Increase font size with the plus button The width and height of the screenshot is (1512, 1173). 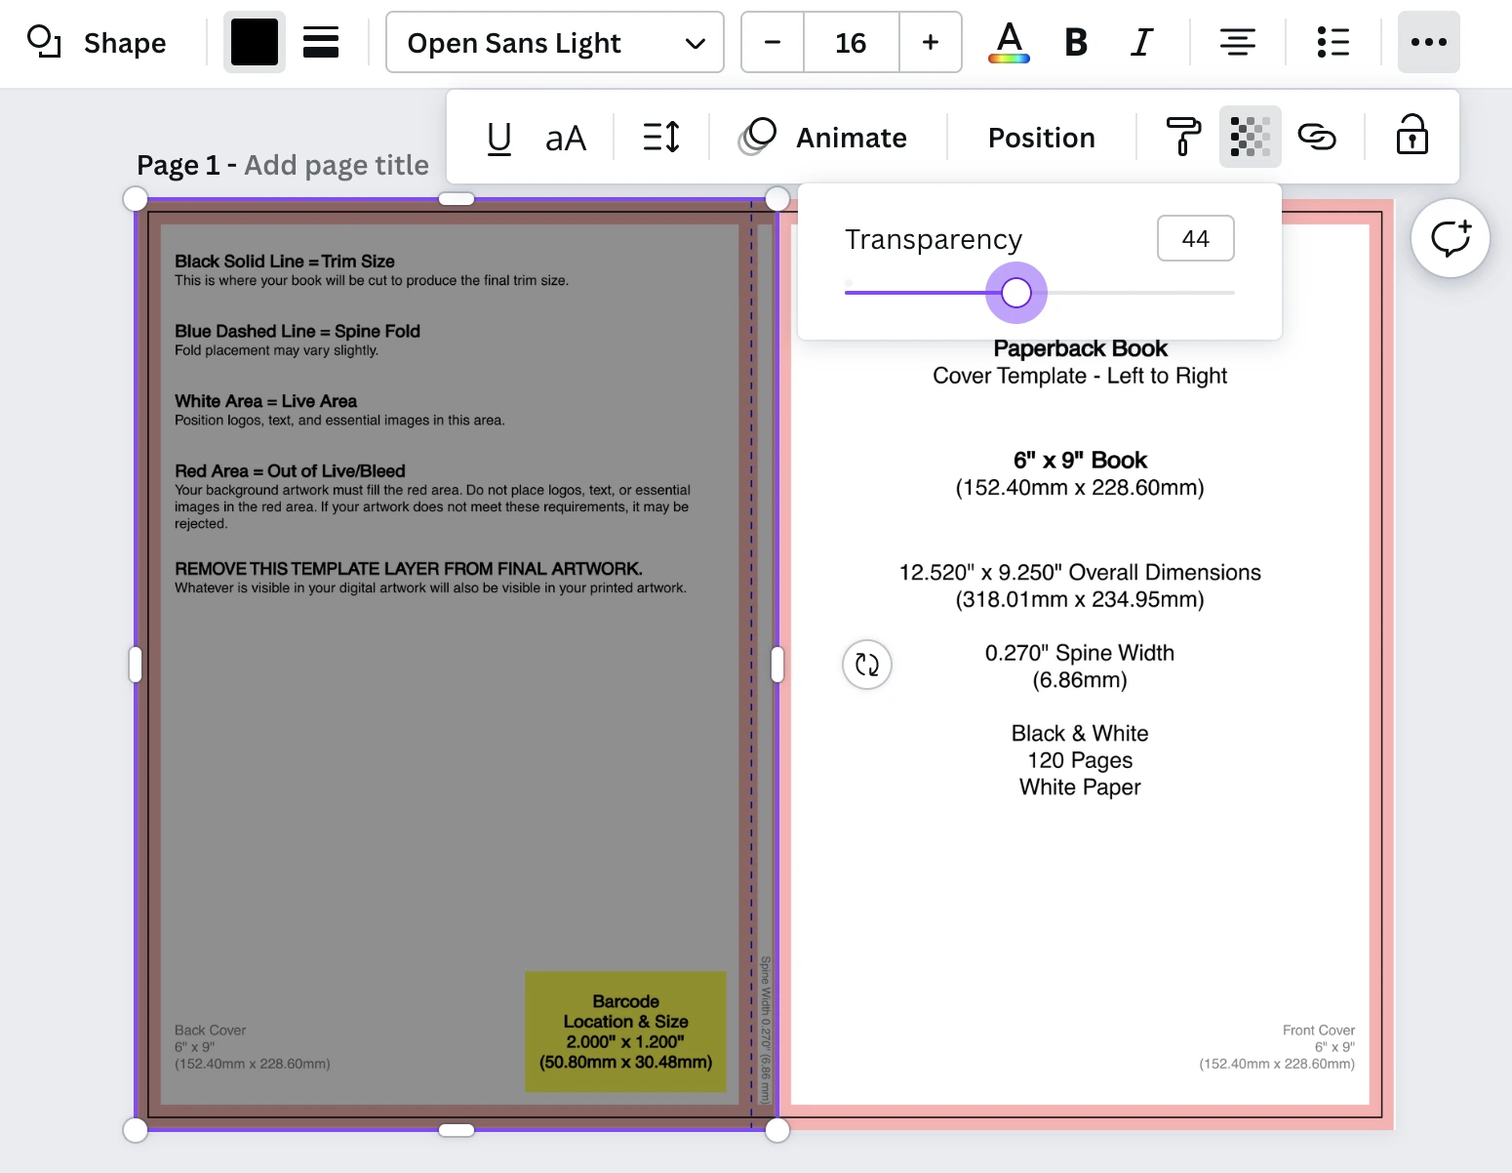[x=929, y=42]
